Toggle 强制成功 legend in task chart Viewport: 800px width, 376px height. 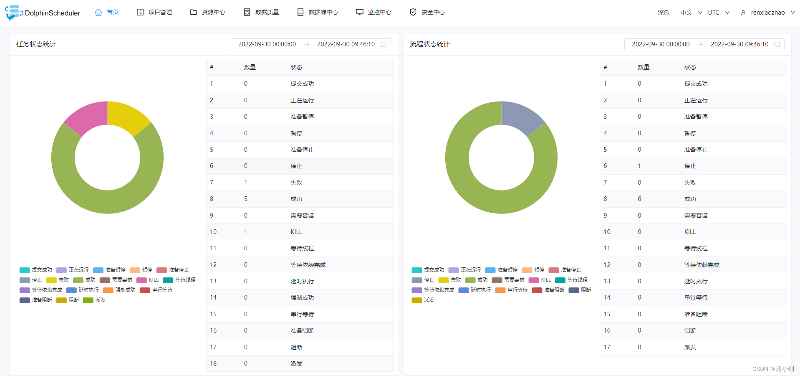coord(119,290)
